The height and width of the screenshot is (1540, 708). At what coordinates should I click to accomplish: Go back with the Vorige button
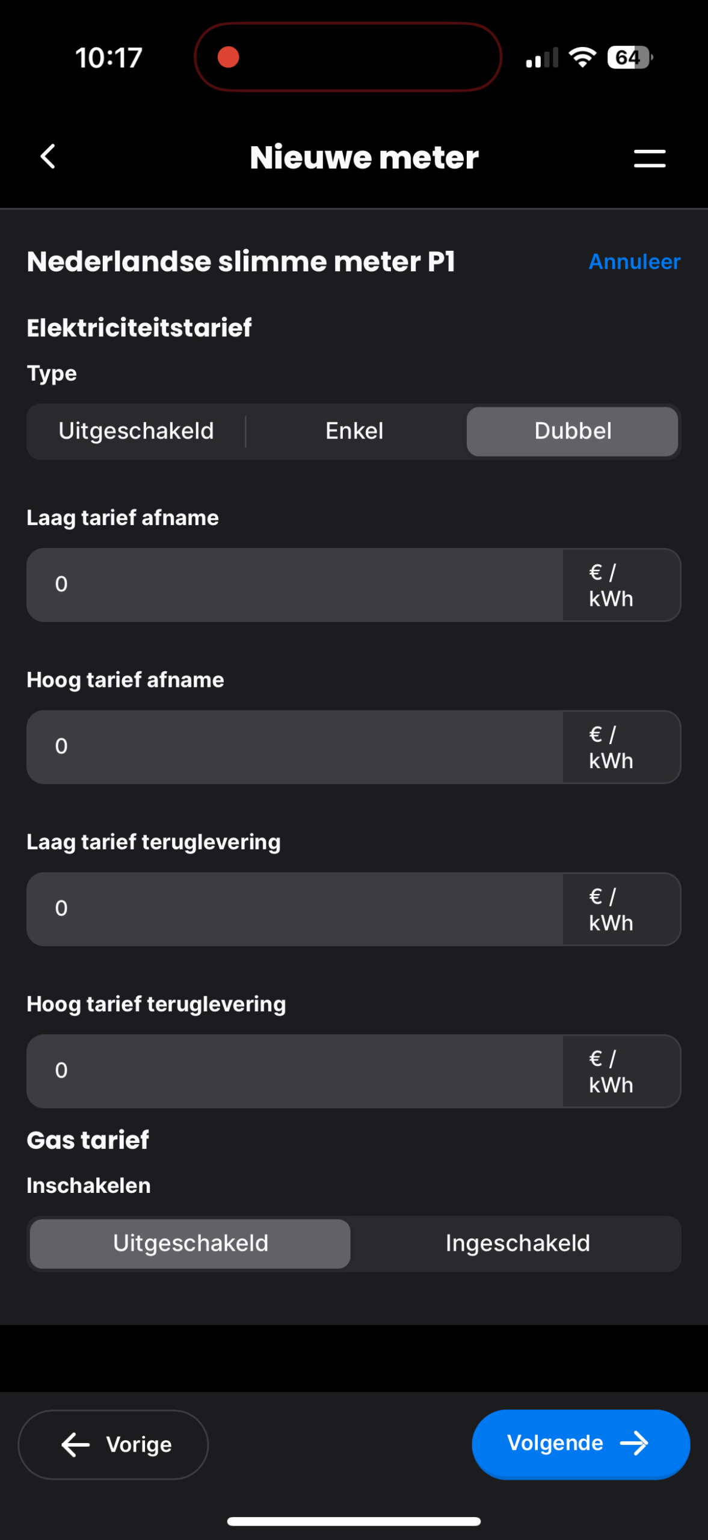tap(113, 1444)
